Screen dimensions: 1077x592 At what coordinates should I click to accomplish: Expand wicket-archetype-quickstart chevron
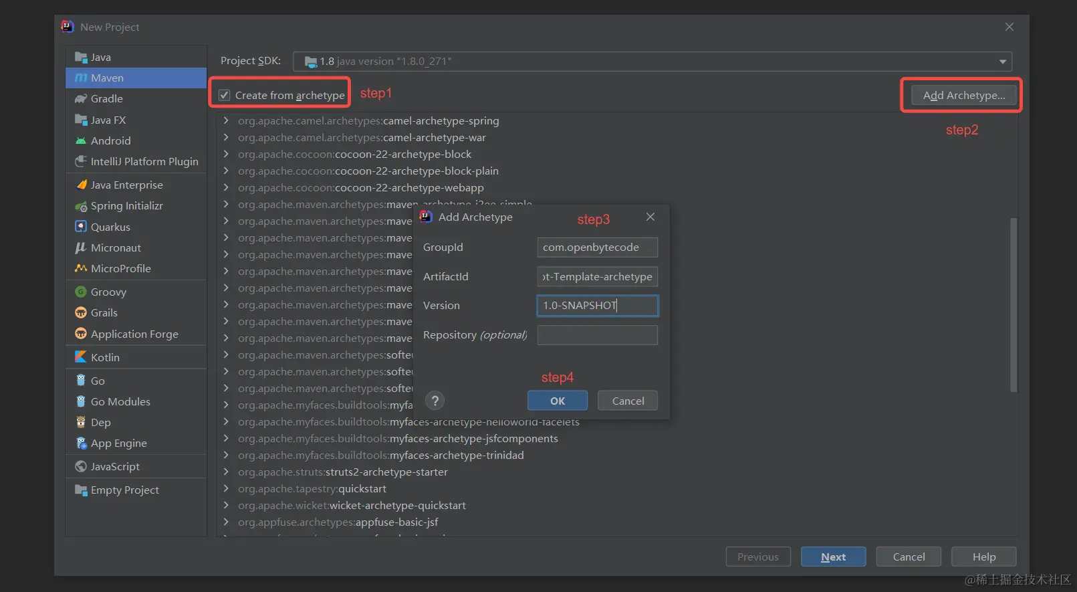[x=226, y=505]
